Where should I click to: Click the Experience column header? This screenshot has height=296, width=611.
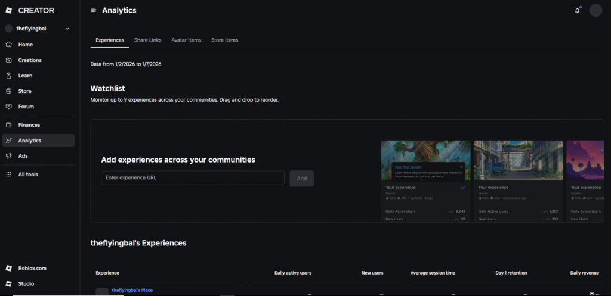pyautogui.click(x=107, y=273)
